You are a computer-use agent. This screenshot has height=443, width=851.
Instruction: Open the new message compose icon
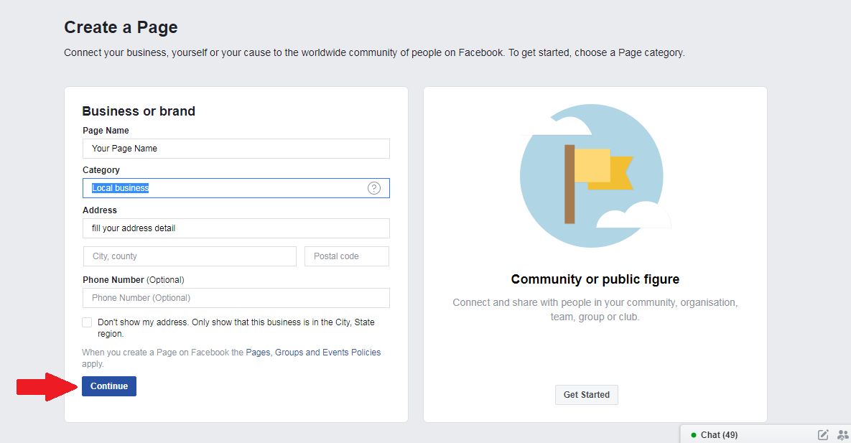[x=823, y=434]
